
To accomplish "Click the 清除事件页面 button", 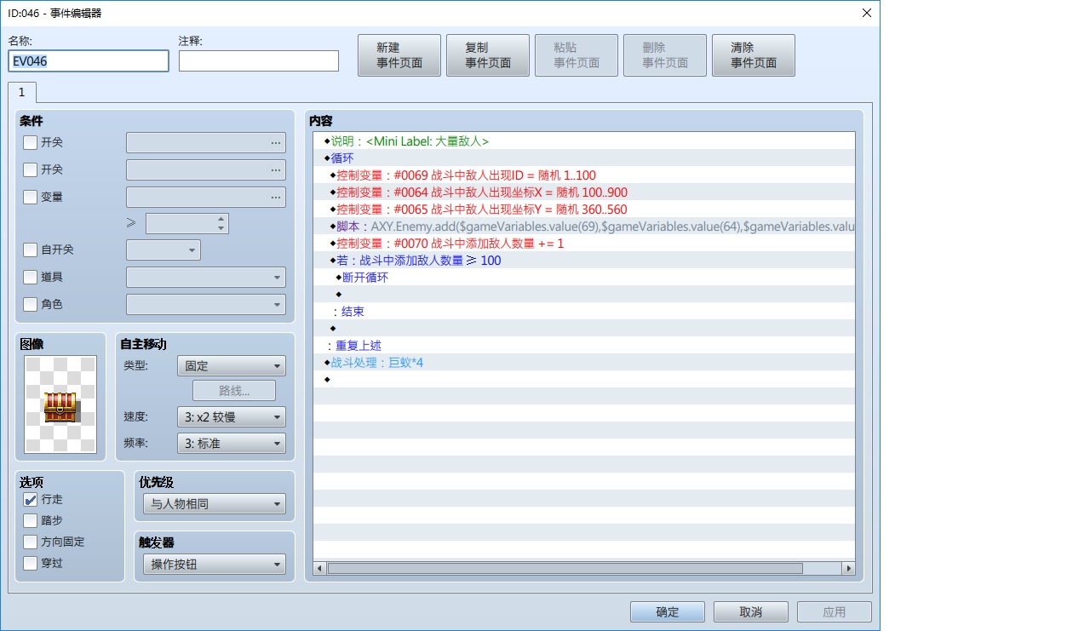I will point(754,55).
